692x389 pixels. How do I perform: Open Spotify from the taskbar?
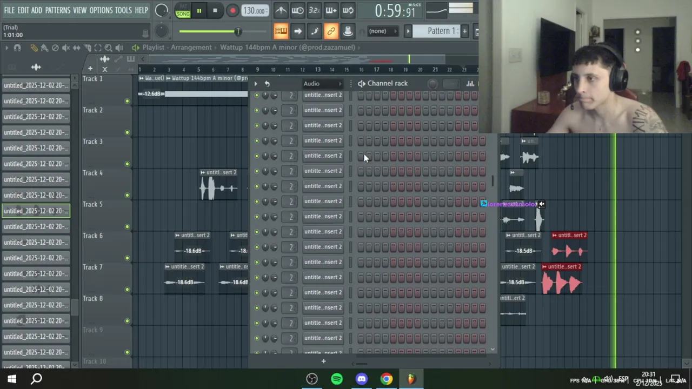tap(337, 379)
